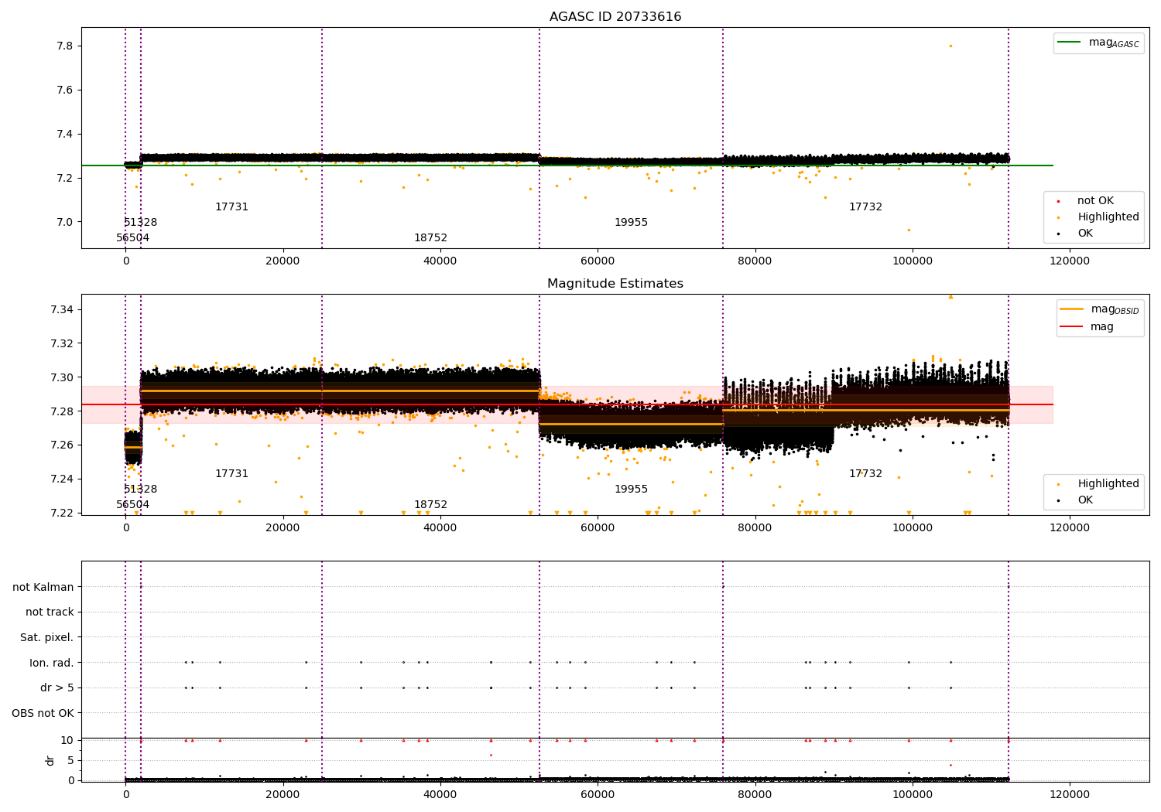Click obsid label 17732 in middle plot
The width and height of the screenshot is (1161, 812).
pyautogui.click(x=865, y=474)
